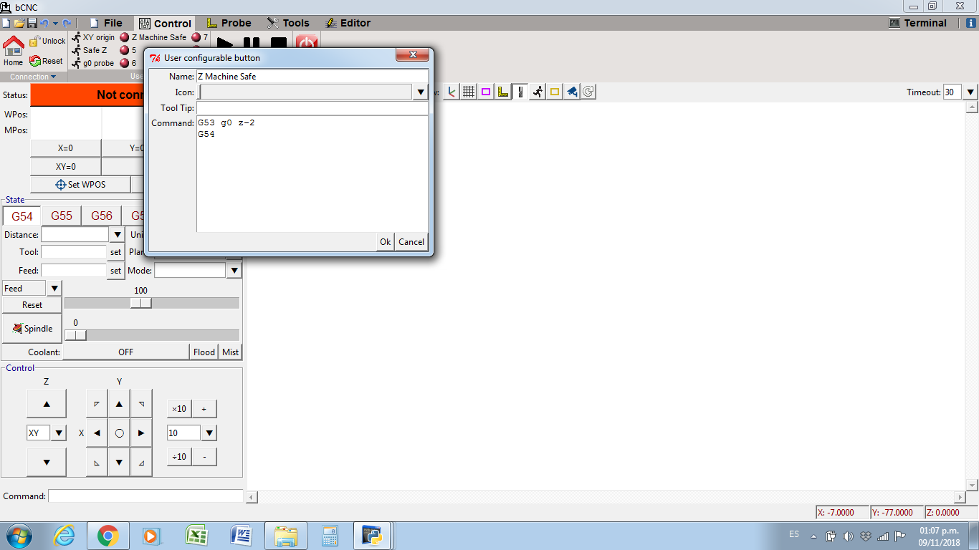
Task: Toggle the camera view icon
Action: pos(571,92)
